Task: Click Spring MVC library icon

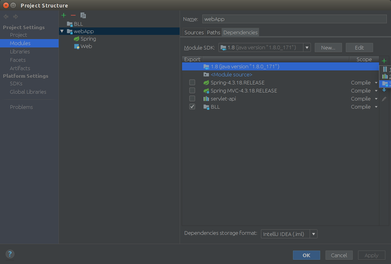Action: 206,91
